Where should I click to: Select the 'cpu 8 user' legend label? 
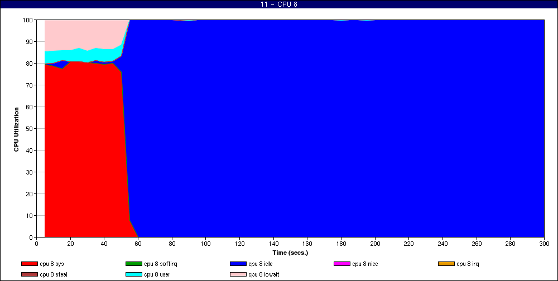(157, 275)
